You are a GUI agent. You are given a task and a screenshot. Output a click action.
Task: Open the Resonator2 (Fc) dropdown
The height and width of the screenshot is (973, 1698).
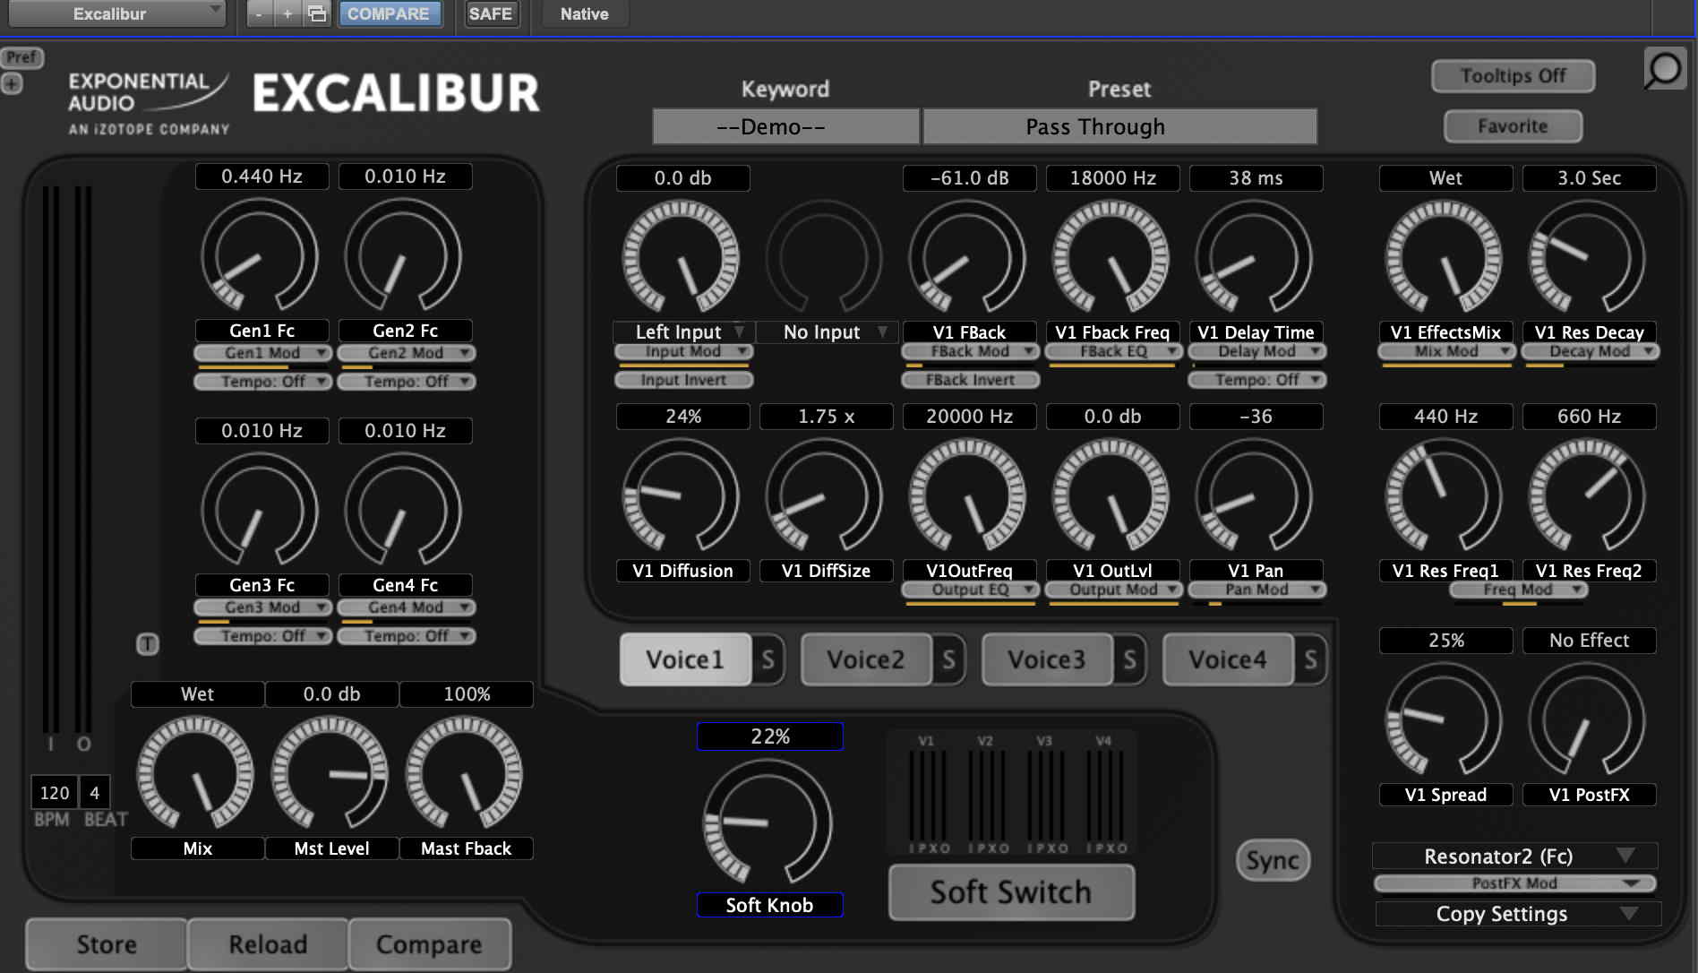pyautogui.click(x=1514, y=857)
